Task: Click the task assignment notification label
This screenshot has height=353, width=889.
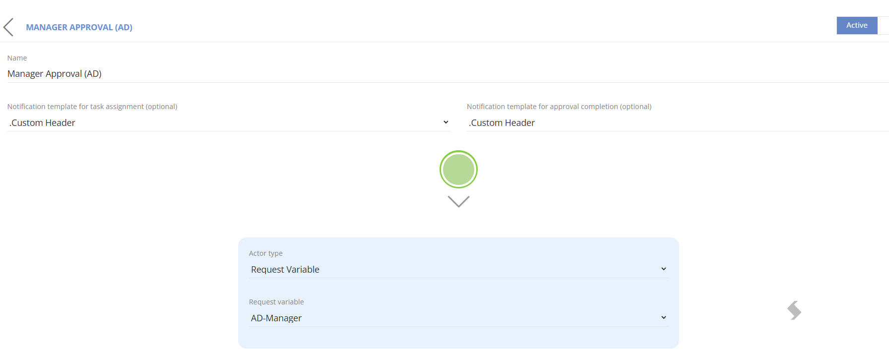Action: 92,107
